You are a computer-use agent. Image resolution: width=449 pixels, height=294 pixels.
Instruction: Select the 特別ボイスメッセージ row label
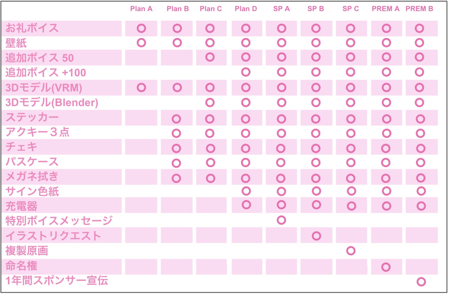pyautogui.click(x=59, y=220)
